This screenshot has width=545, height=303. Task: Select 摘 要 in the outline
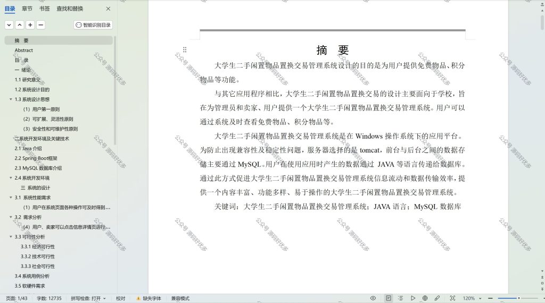tap(59, 40)
